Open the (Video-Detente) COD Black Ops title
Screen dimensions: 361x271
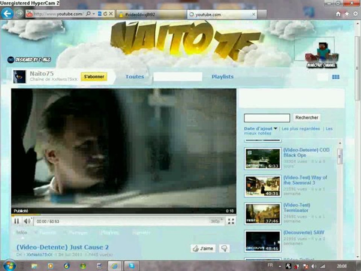306,152
